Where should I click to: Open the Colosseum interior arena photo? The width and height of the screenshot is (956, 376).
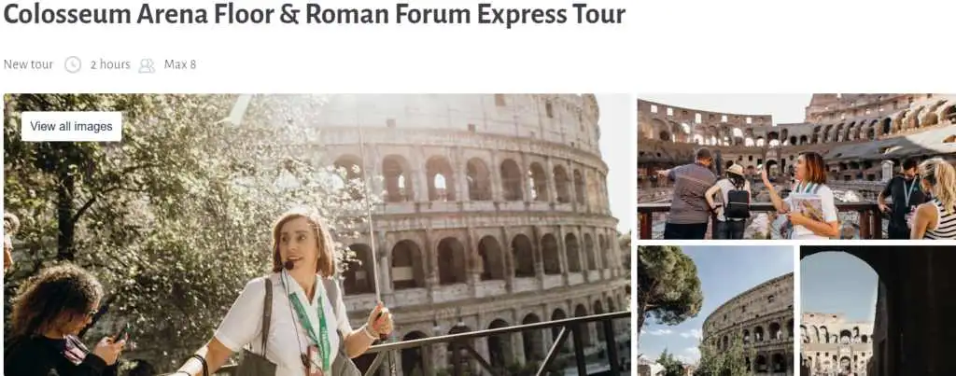796,166
